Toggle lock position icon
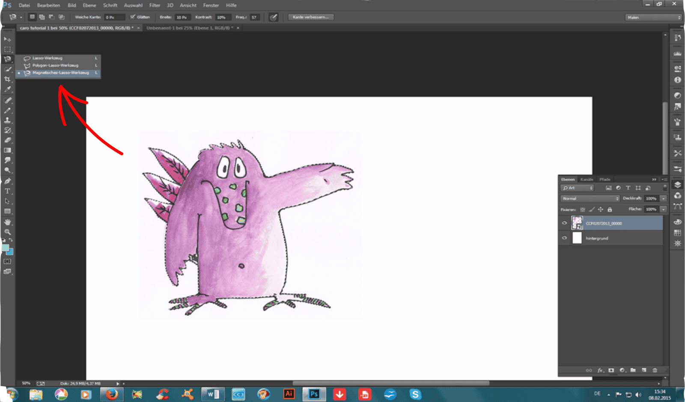The width and height of the screenshot is (685, 402). coord(601,210)
